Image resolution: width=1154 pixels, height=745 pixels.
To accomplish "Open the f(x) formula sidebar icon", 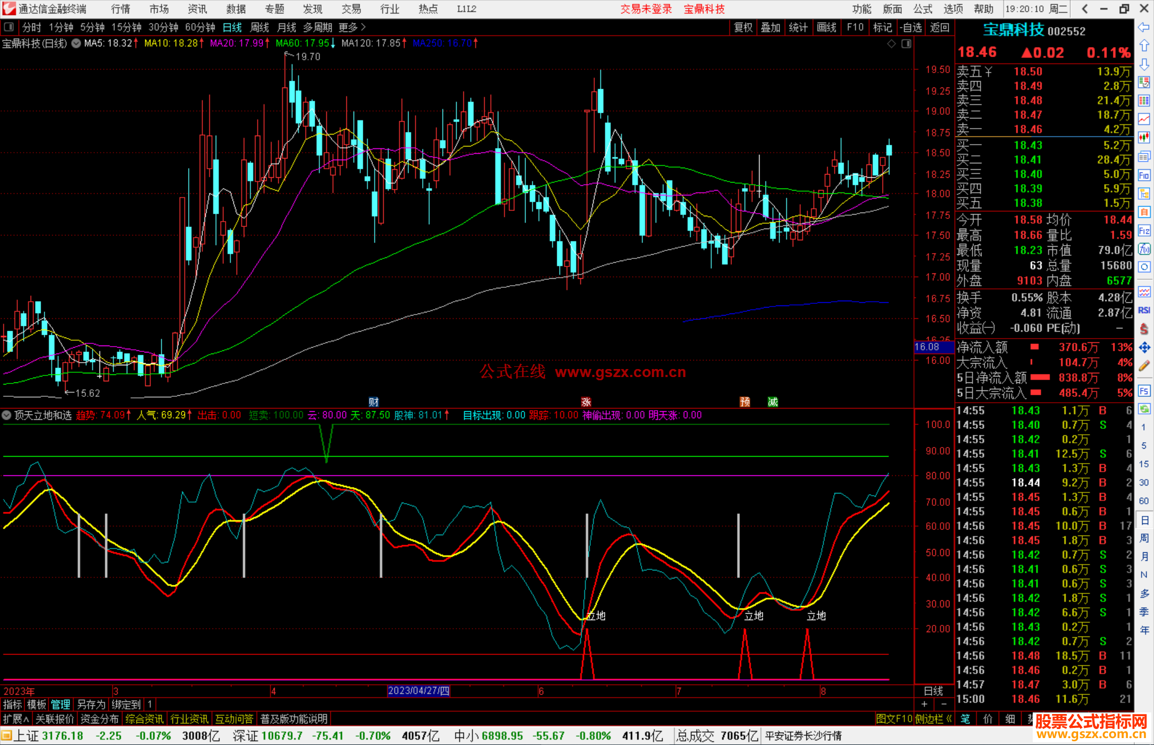I will coord(1144,249).
